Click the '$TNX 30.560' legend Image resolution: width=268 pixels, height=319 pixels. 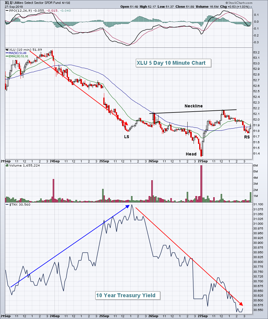(x=18, y=205)
